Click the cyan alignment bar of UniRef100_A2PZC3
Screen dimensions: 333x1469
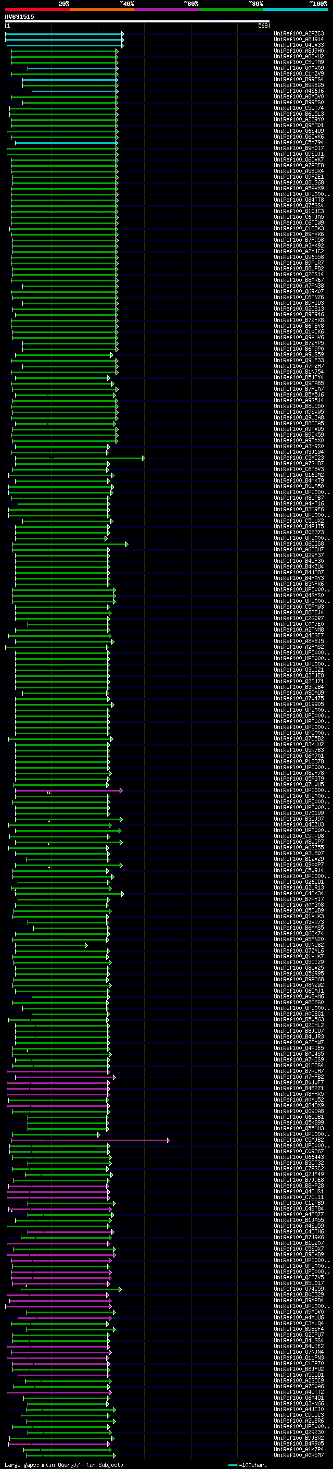tap(64, 34)
